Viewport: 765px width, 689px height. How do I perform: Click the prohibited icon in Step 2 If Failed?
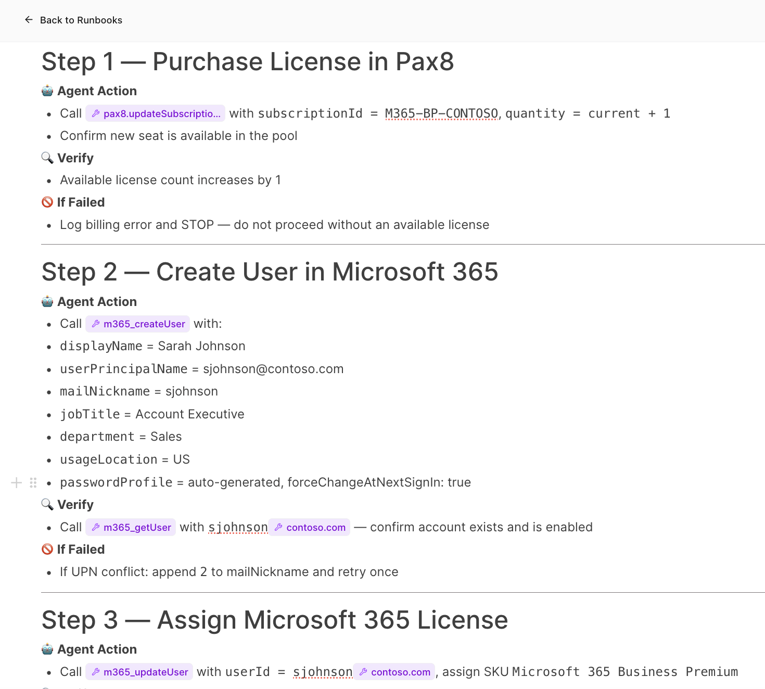point(47,549)
